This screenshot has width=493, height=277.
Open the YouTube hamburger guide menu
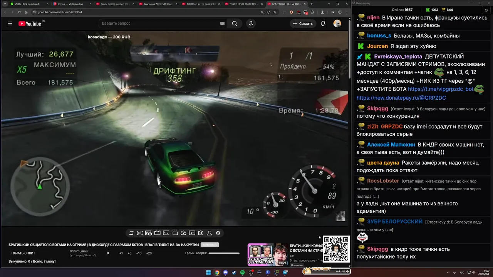click(x=10, y=23)
